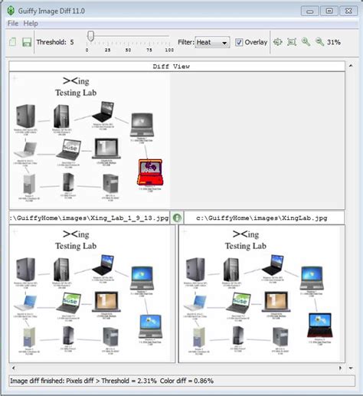This screenshot has width=363, height=396.
Task: Save using the green floppy disk icon
Action: [27, 42]
